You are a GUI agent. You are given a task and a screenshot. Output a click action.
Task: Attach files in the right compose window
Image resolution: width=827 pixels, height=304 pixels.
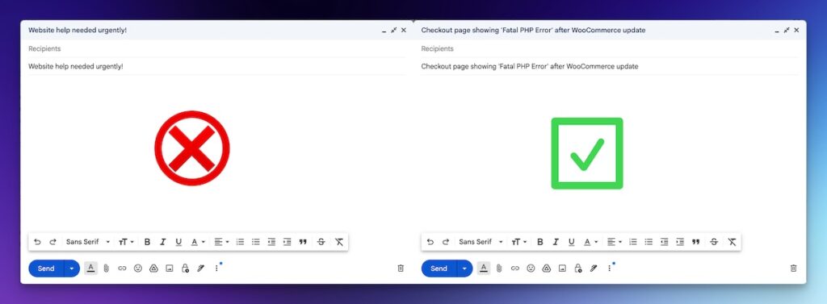499,269
